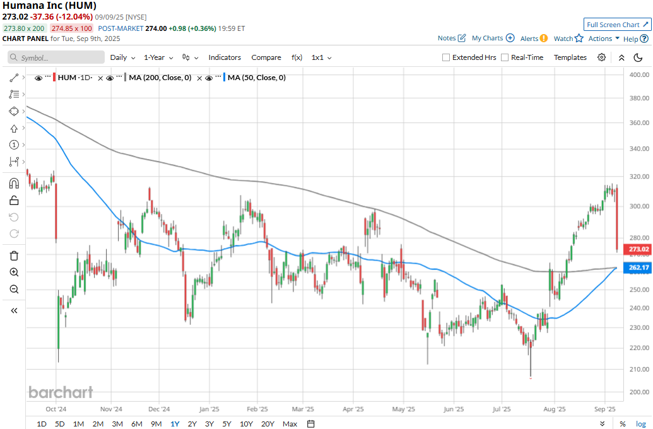The image size is (653, 429).
Task: Open the Templates menu
Action: [570, 57]
